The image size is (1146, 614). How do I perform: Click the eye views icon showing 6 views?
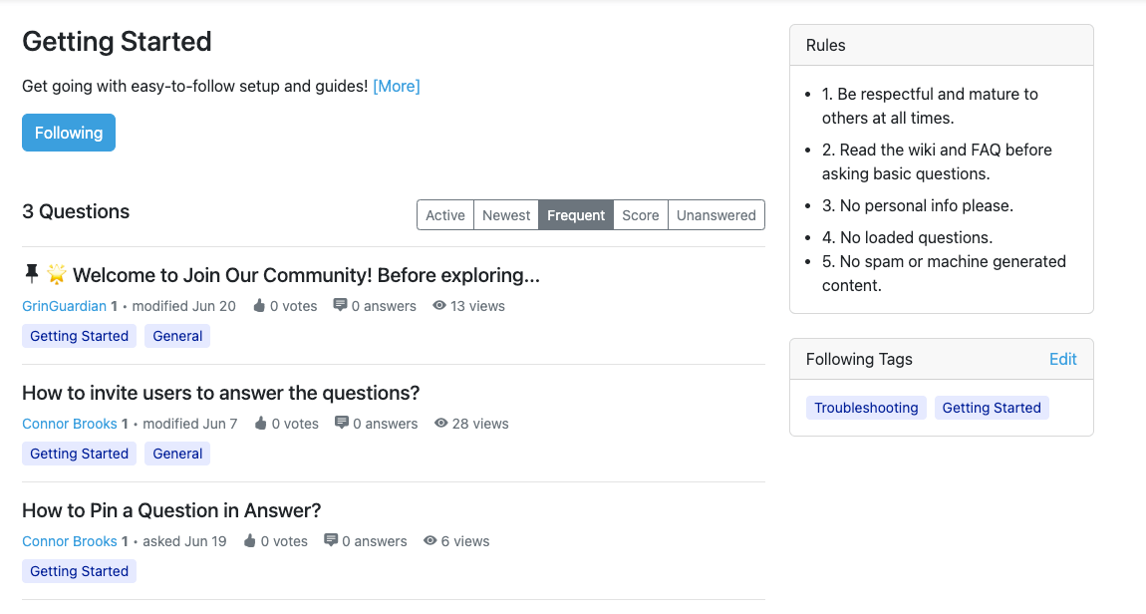coord(430,541)
